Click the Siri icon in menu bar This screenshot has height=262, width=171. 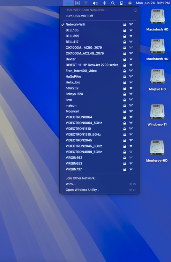click(130, 3)
